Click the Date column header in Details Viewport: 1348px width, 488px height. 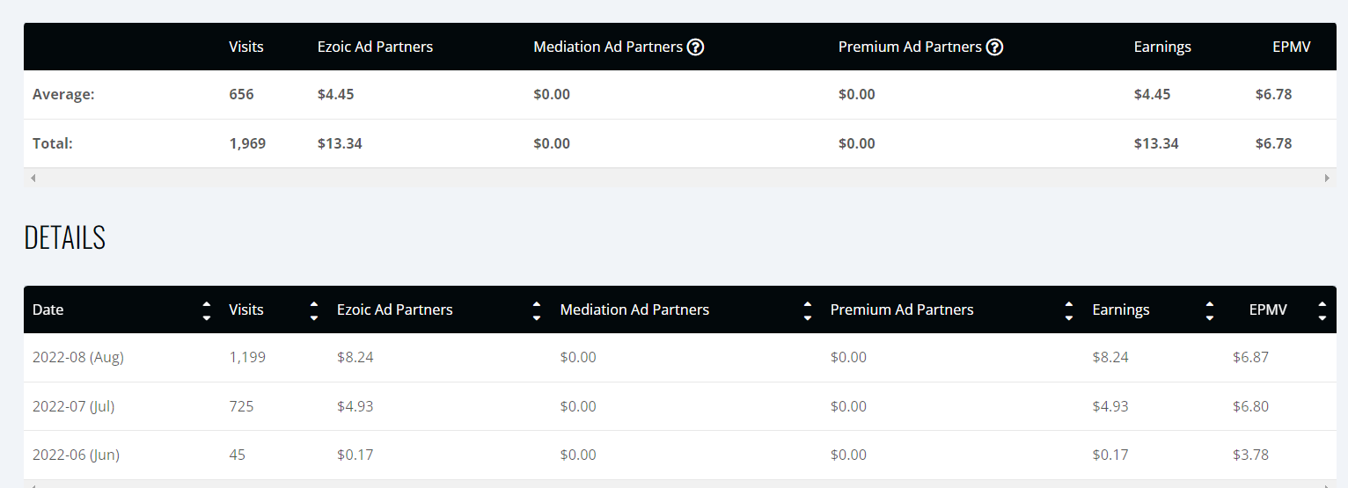tap(48, 310)
